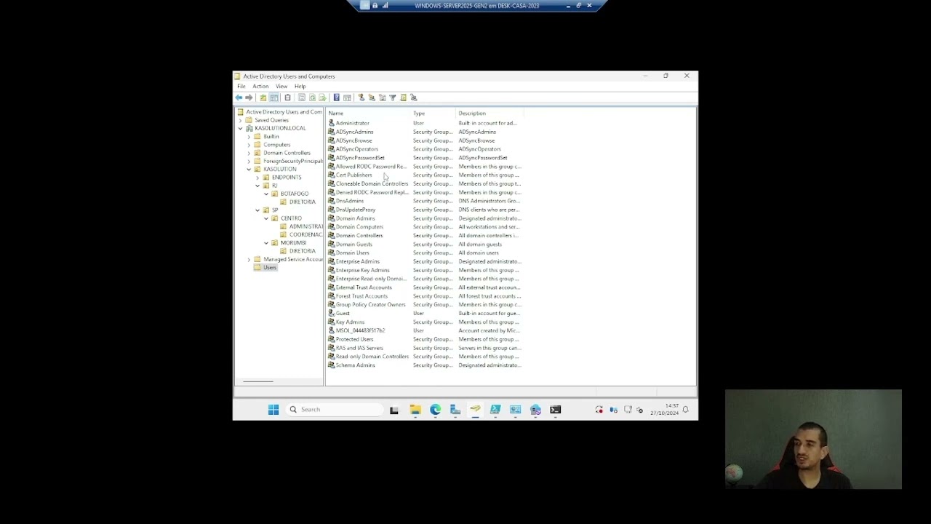Collapse the CENTRO organizational unit
931x524 pixels.
[x=266, y=218]
